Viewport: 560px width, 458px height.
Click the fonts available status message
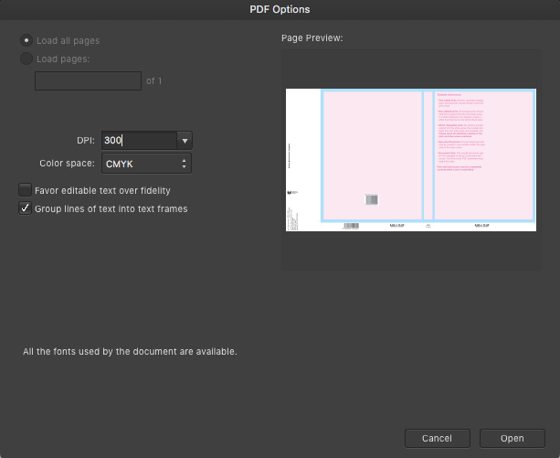tap(130, 351)
